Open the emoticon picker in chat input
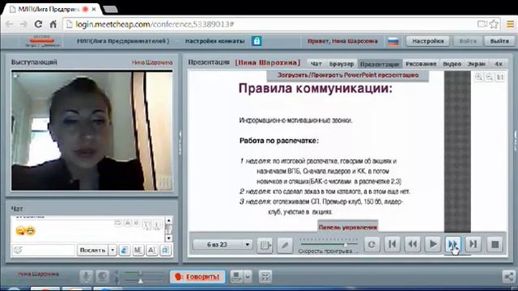 (18, 250)
